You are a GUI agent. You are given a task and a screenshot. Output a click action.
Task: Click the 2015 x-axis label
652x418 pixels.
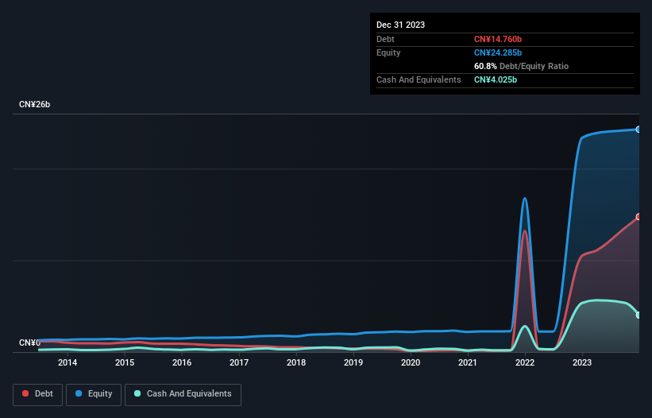(125, 362)
